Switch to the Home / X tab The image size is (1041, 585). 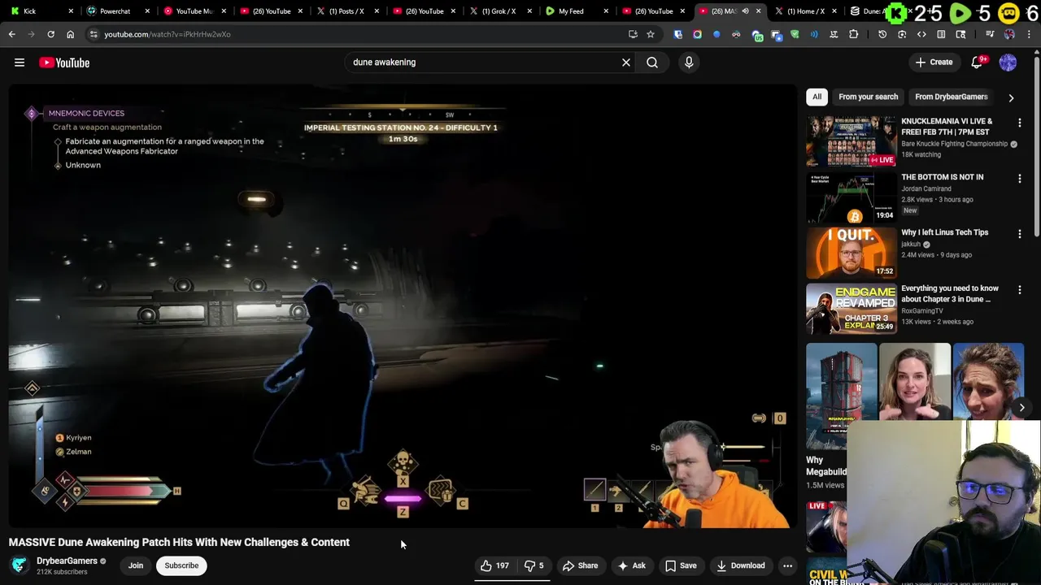[x=803, y=11]
